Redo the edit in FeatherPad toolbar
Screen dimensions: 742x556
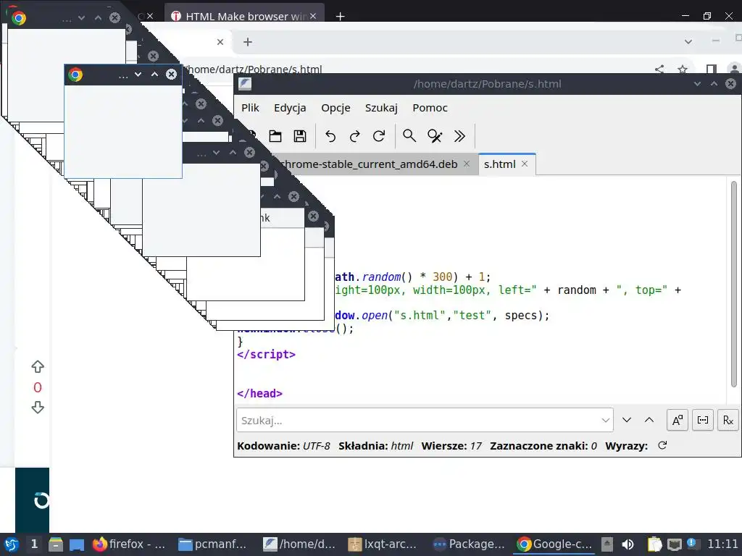[x=354, y=136]
